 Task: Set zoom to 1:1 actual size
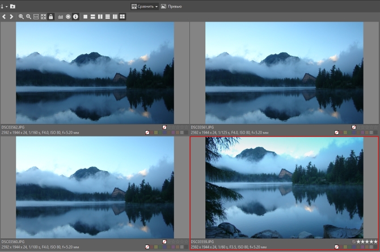pyautogui.click(x=36, y=17)
